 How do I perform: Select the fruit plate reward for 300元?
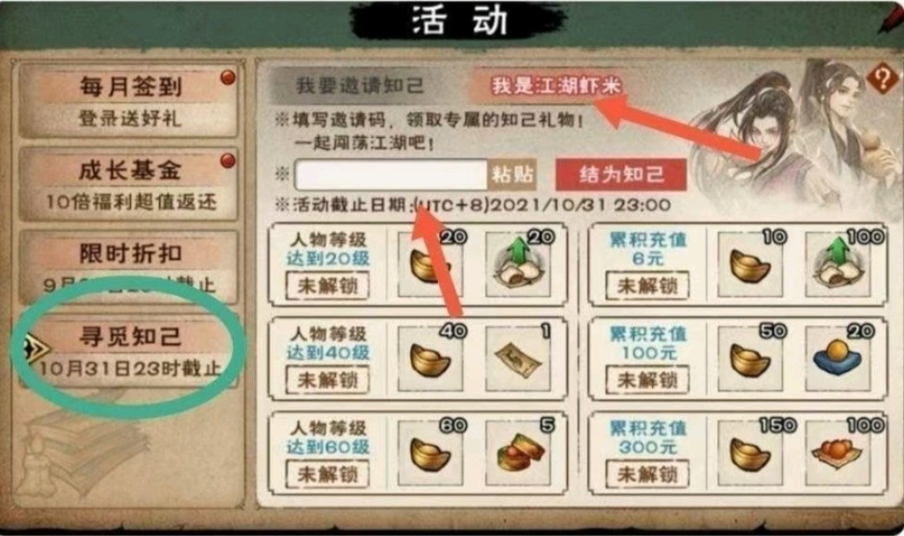(x=838, y=453)
